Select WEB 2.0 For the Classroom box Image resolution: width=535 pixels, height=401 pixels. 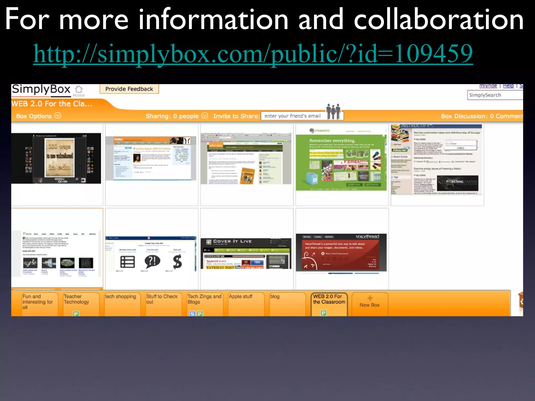(x=329, y=304)
